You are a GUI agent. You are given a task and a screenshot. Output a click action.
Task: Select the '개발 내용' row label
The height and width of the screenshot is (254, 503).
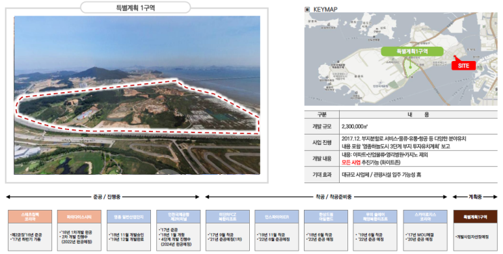(x=321, y=159)
